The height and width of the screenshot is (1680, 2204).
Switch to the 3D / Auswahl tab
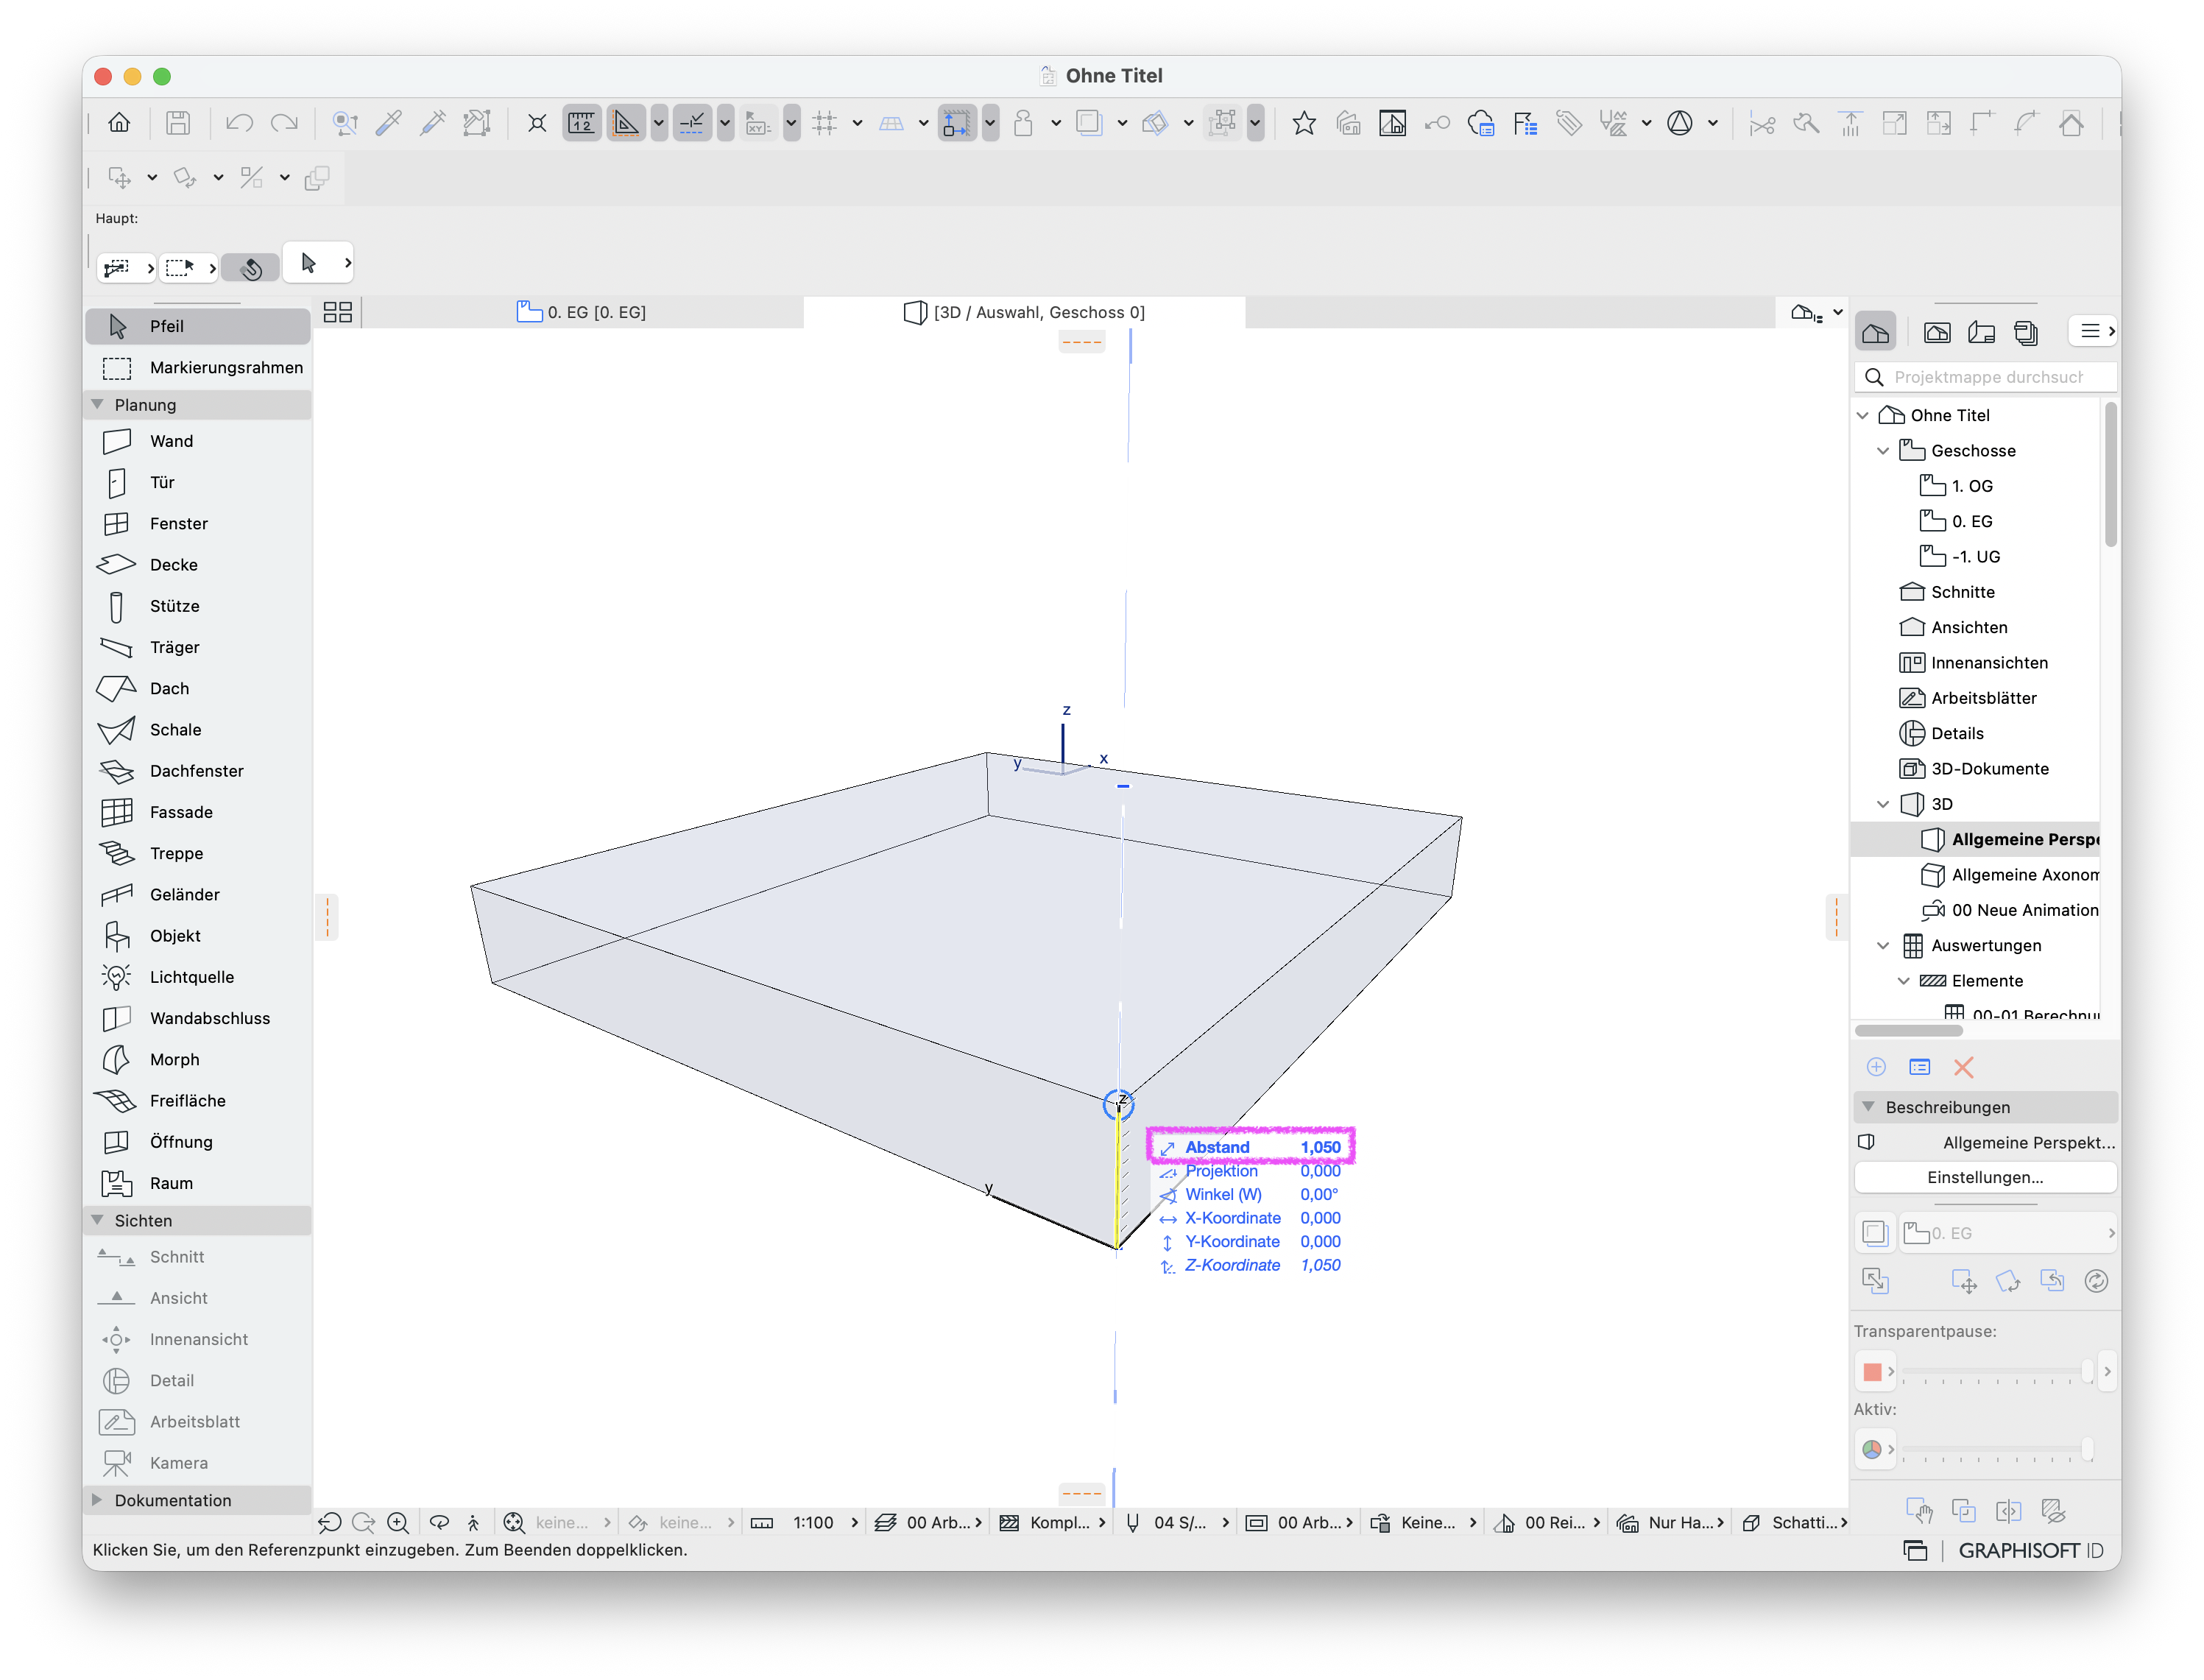1025,312
